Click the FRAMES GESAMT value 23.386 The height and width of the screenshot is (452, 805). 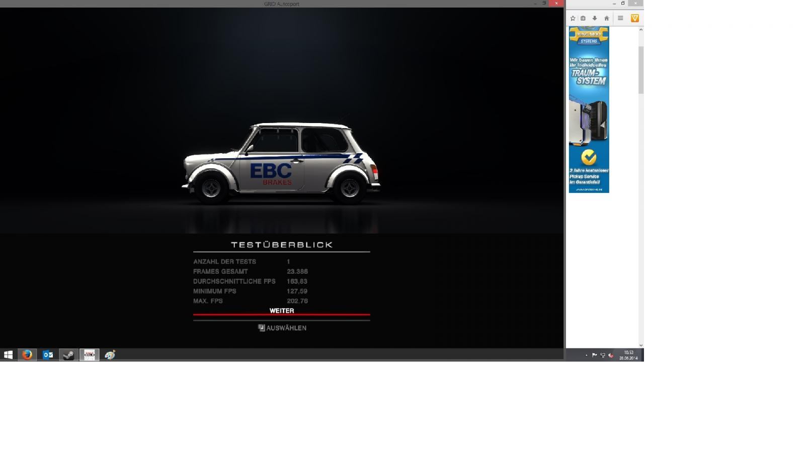coord(297,271)
